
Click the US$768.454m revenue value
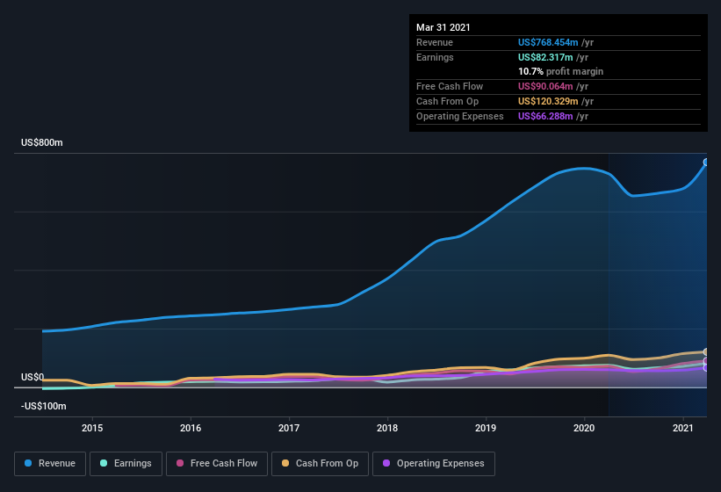(x=548, y=42)
